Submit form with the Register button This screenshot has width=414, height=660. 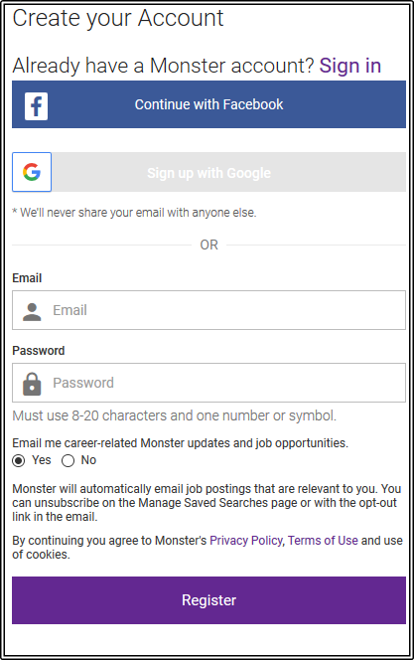[x=208, y=600]
